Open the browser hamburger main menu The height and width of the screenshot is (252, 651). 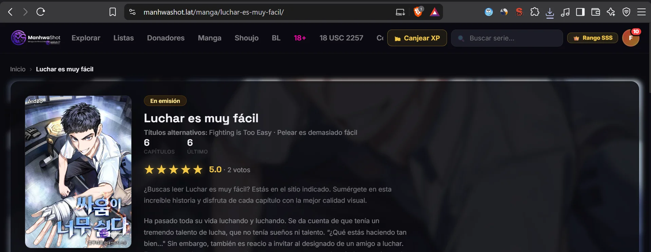click(641, 12)
